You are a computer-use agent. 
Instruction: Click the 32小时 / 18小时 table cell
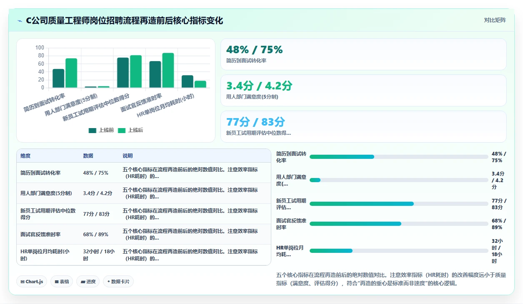coord(99,255)
